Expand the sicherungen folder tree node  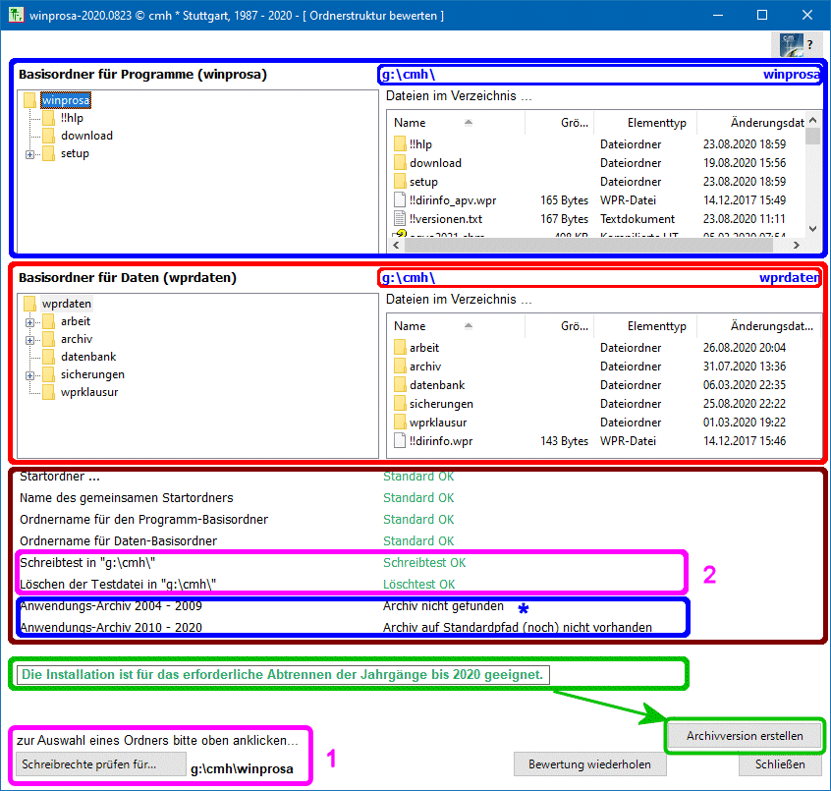click(x=30, y=375)
